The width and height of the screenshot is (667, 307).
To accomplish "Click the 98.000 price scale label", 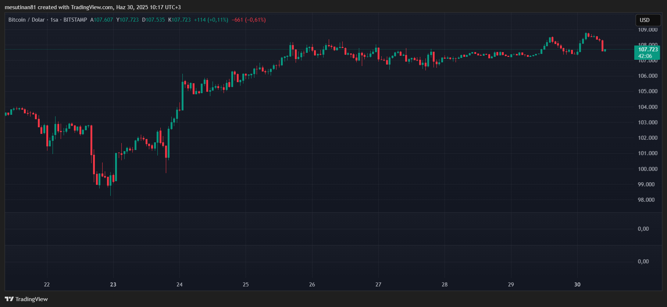I will (646, 200).
